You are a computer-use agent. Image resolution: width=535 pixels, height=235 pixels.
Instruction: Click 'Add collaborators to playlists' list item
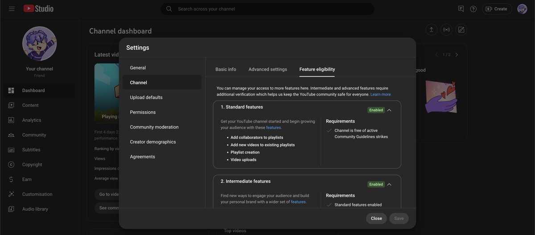(257, 138)
